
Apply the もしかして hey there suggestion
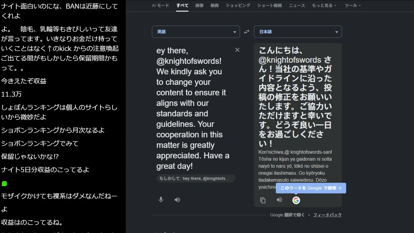click(196, 178)
